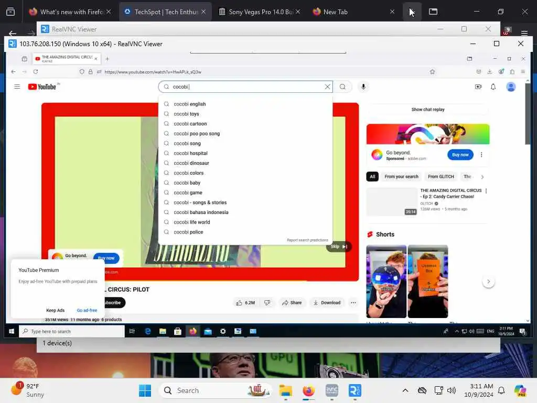The image size is (537, 403).
Task: Click remote Type here to search box
Action: (71, 332)
